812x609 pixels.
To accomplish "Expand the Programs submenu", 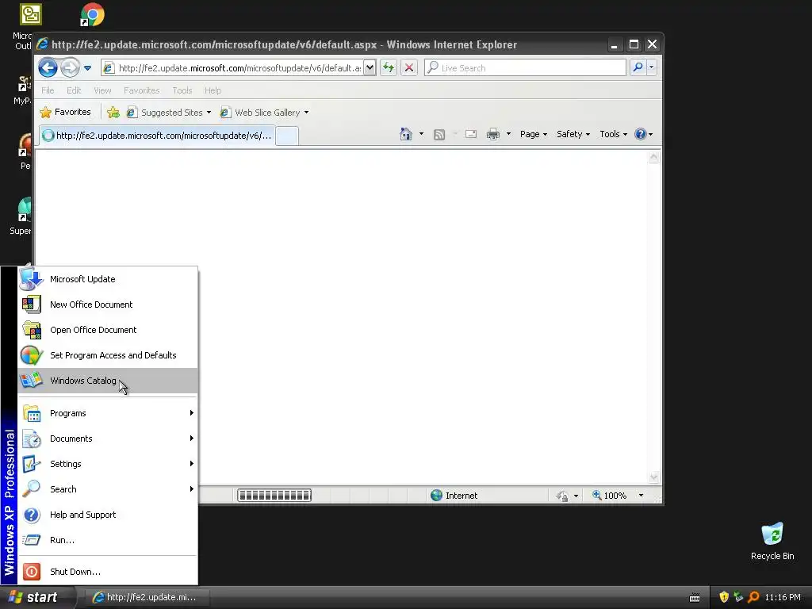I will (x=108, y=413).
